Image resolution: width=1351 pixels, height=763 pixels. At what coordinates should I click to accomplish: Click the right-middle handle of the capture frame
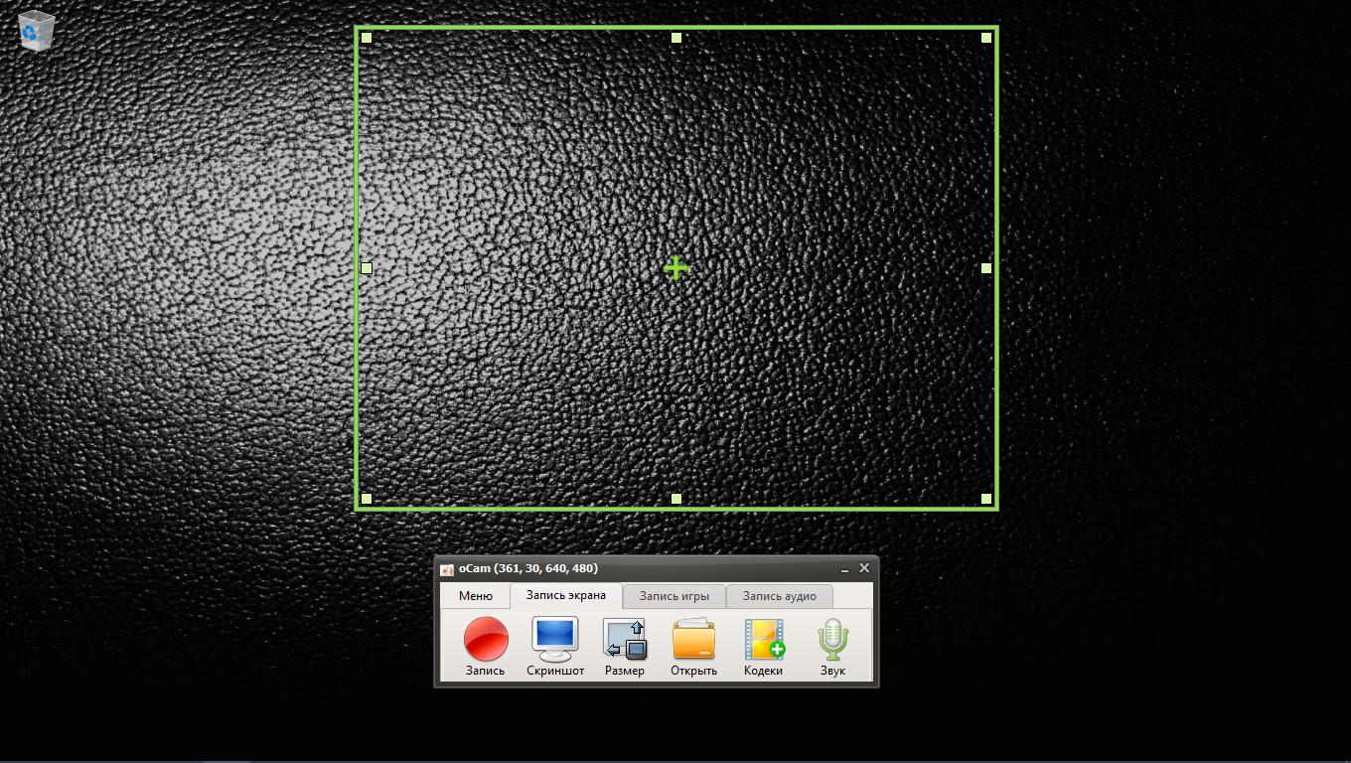986,268
